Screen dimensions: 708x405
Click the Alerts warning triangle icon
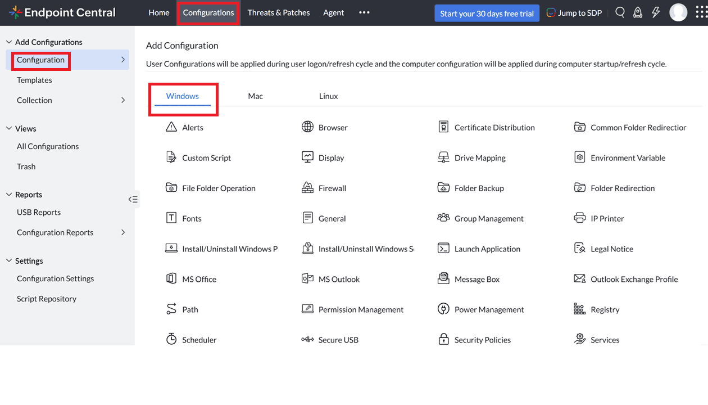coord(171,127)
